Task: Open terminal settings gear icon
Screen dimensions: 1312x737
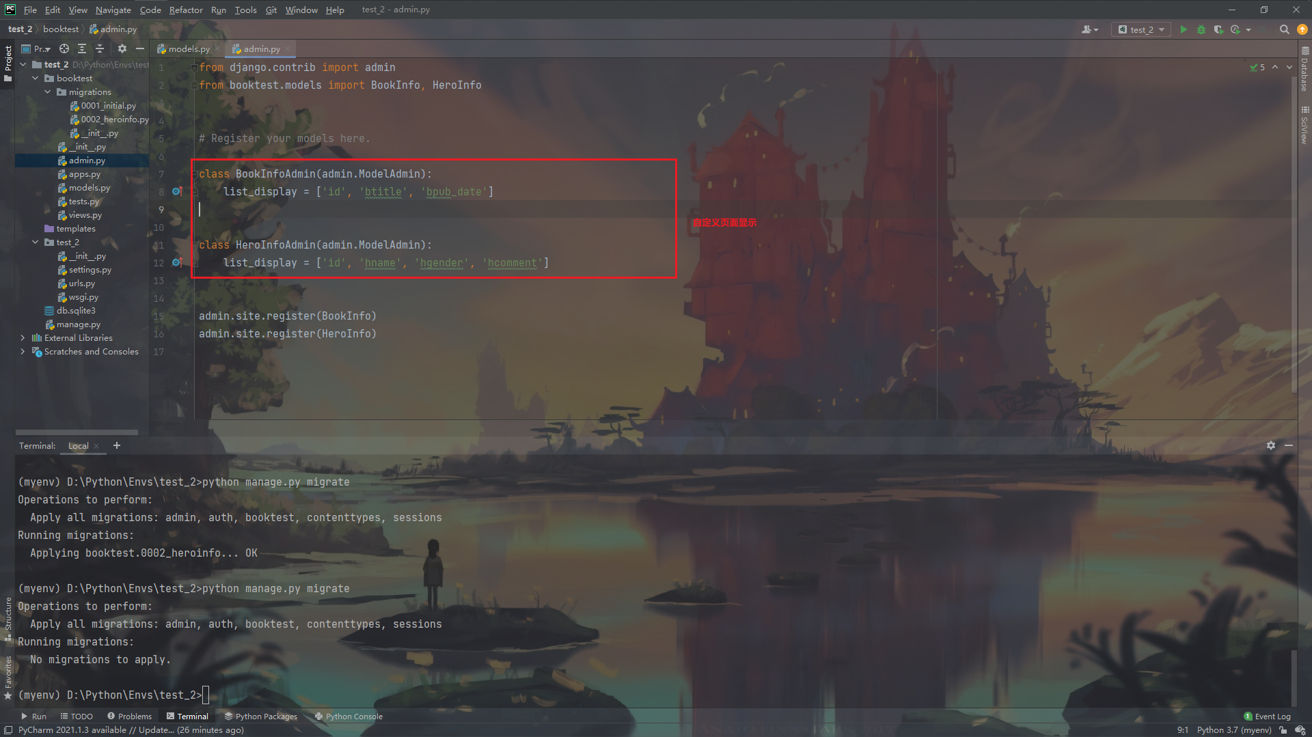Action: coord(1270,445)
